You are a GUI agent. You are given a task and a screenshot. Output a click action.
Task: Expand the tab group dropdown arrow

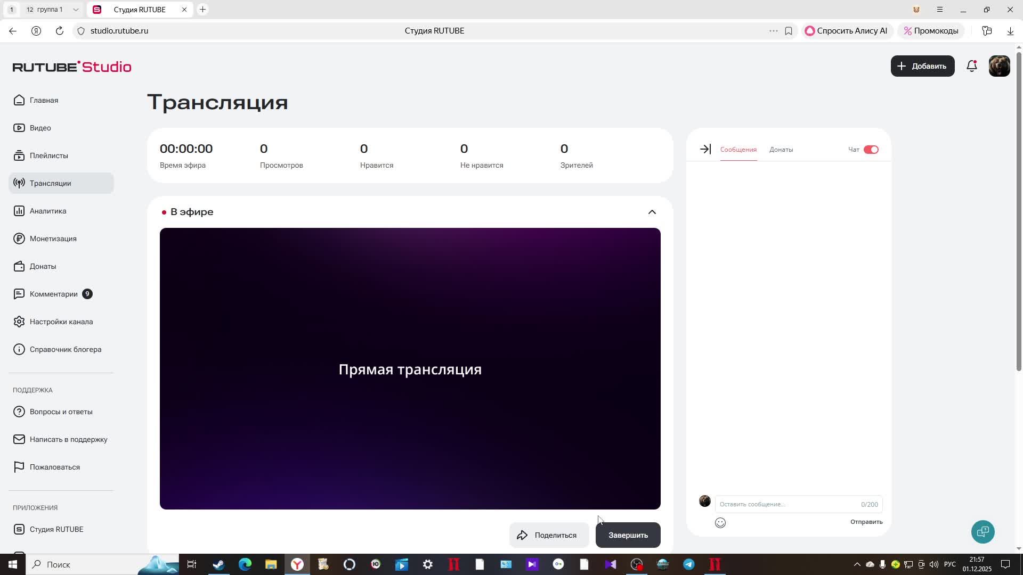coord(76,10)
